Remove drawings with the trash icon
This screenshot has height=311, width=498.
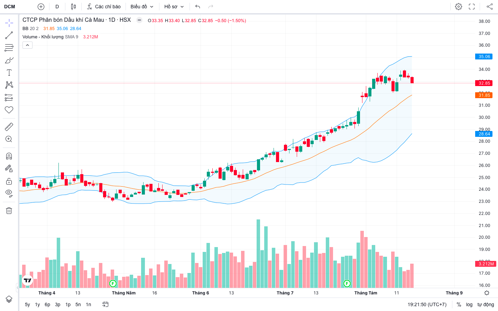point(9,210)
